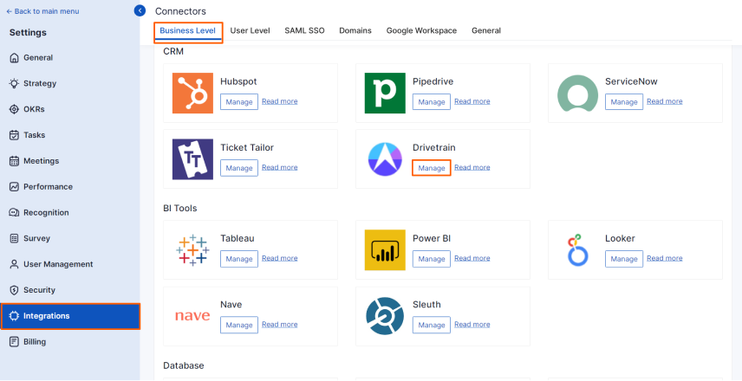Click the User Management person icon
Viewport: 742px width, 381px height.
(14, 264)
